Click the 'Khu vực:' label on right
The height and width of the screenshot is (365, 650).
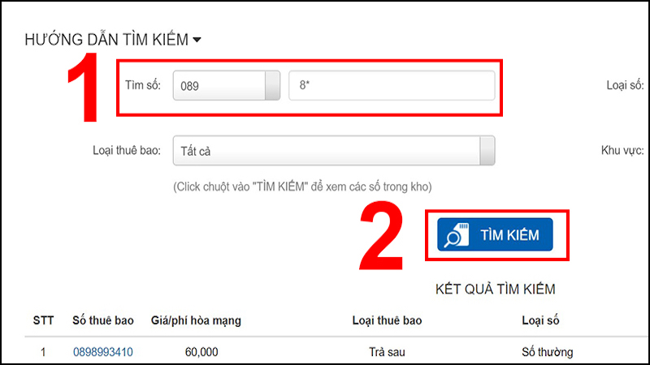(x=622, y=150)
